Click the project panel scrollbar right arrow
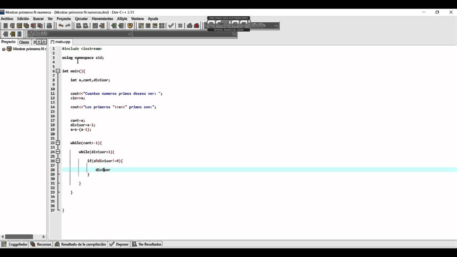Screen dimensions: 457x257 (x=44, y=237)
